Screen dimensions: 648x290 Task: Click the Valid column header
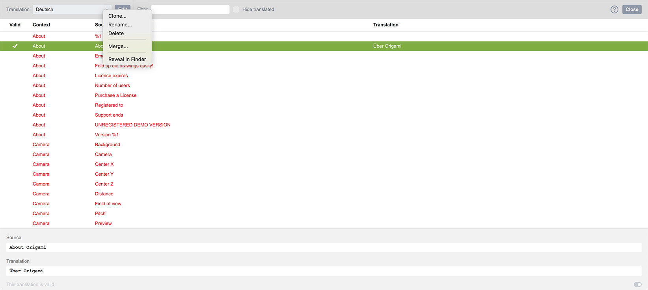click(x=15, y=25)
